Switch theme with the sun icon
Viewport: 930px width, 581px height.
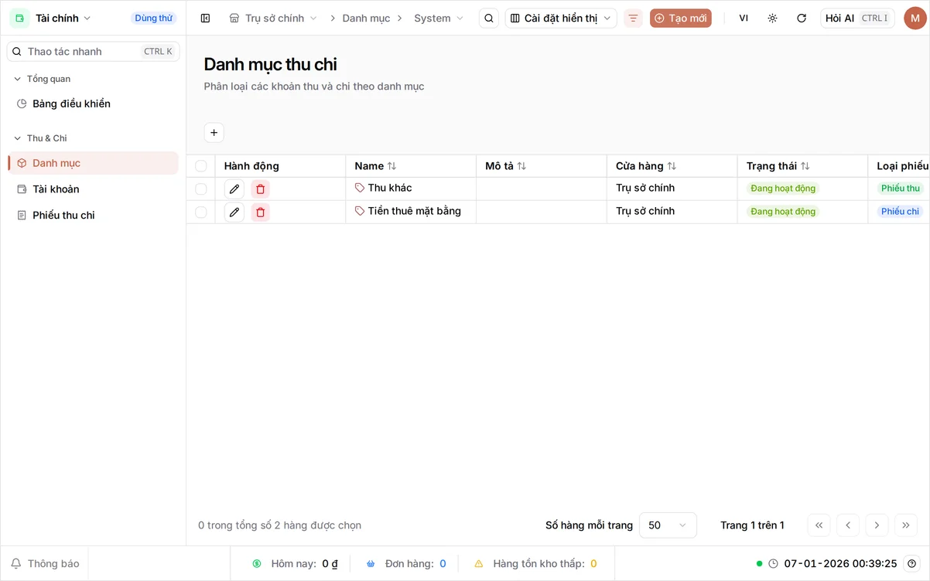click(772, 18)
